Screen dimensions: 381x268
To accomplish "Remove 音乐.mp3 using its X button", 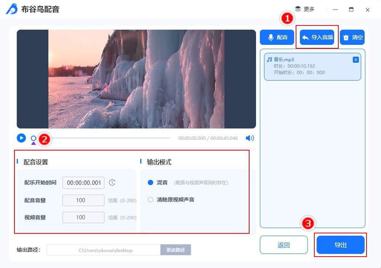I will click(x=356, y=59).
